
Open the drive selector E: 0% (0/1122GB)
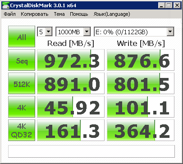(x=134, y=32)
